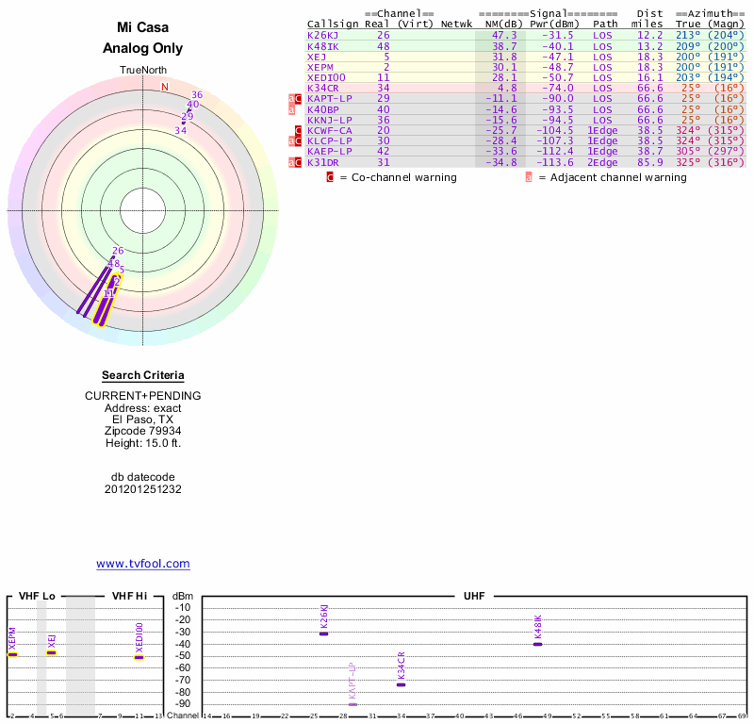Click channel 26 label on the radar plot

[x=118, y=251]
